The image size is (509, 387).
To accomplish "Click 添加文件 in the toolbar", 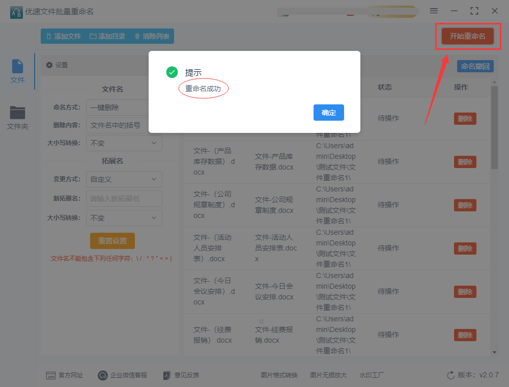I will click(x=64, y=36).
